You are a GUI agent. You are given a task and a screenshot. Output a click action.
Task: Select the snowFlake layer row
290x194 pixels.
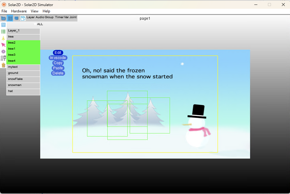pos(23,79)
